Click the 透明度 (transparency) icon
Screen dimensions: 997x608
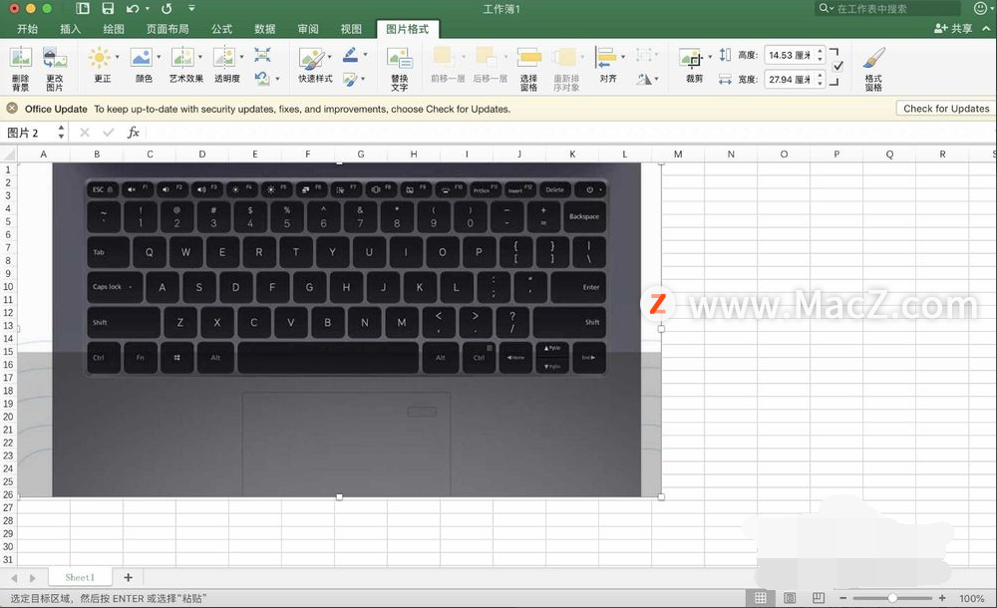(223, 58)
